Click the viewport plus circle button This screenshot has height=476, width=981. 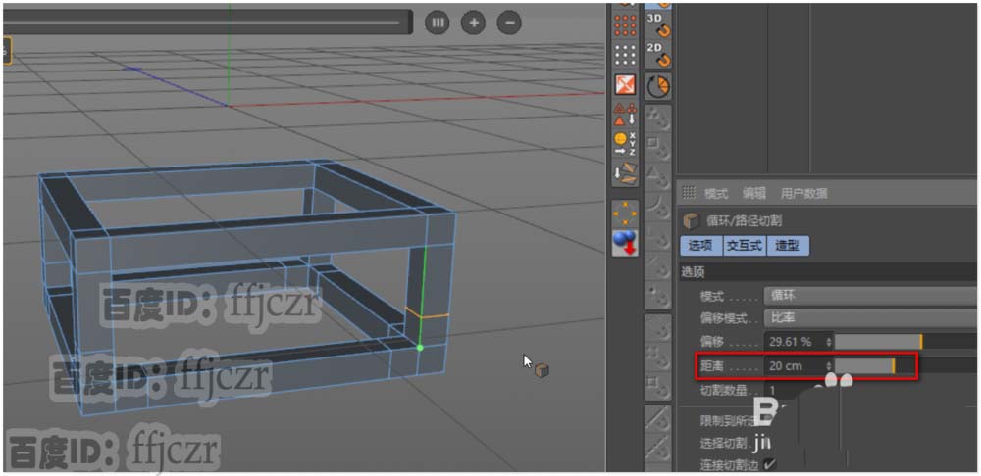474,24
